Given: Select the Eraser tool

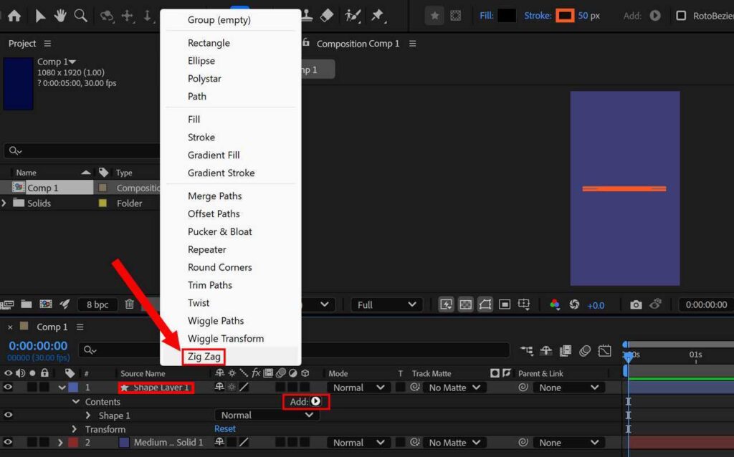Looking at the screenshot, I should coord(327,16).
